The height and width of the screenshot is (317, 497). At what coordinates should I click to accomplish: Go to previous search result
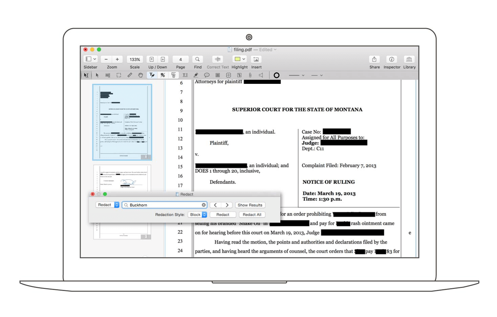point(215,205)
